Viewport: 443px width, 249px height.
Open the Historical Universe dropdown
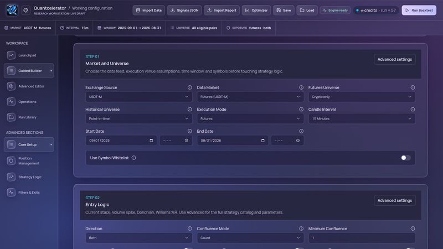coord(139,118)
